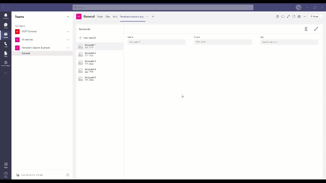The height and width of the screenshot is (183, 326).
Task: Open the Apps store icon
Action: click(6, 165)
